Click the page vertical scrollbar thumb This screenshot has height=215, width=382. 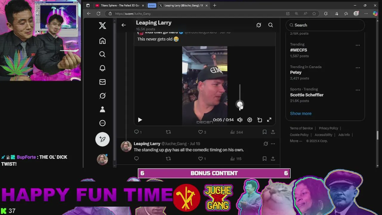(x=378, y=135)
